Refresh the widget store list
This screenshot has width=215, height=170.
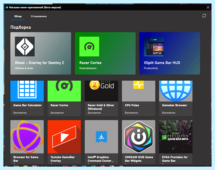pyautogui.click(x=204, y=16)
